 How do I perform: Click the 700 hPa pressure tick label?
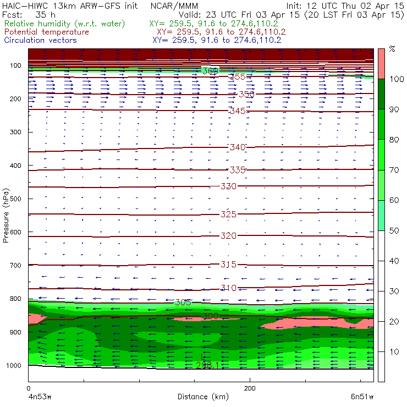pyautogui.click(x=15, y=265)
